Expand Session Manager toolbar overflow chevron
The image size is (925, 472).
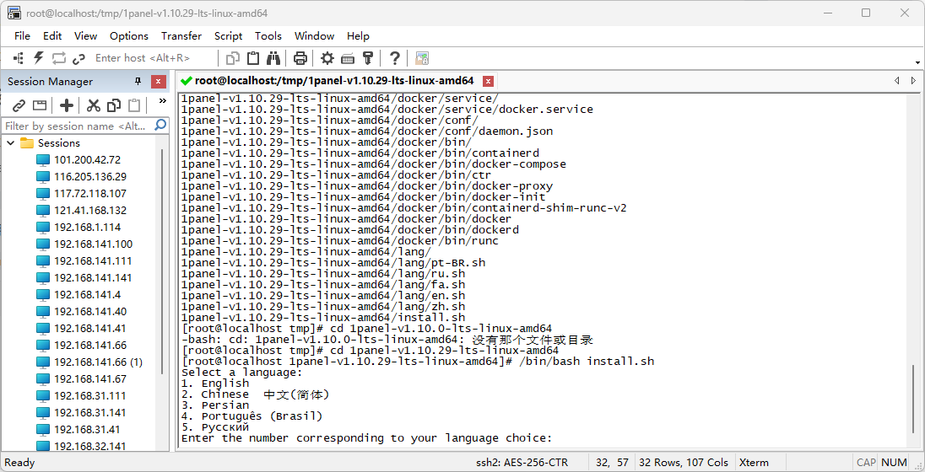point(162,101)
